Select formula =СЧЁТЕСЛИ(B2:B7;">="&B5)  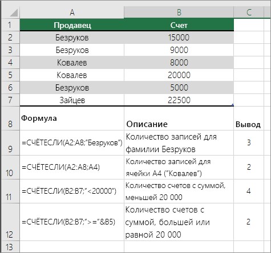click(x=72, y=222)
